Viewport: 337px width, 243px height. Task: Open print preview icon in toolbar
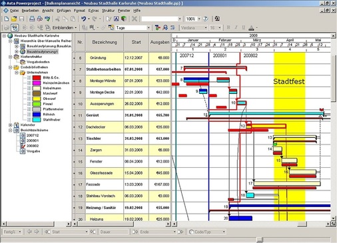click(x=40, y=19)
